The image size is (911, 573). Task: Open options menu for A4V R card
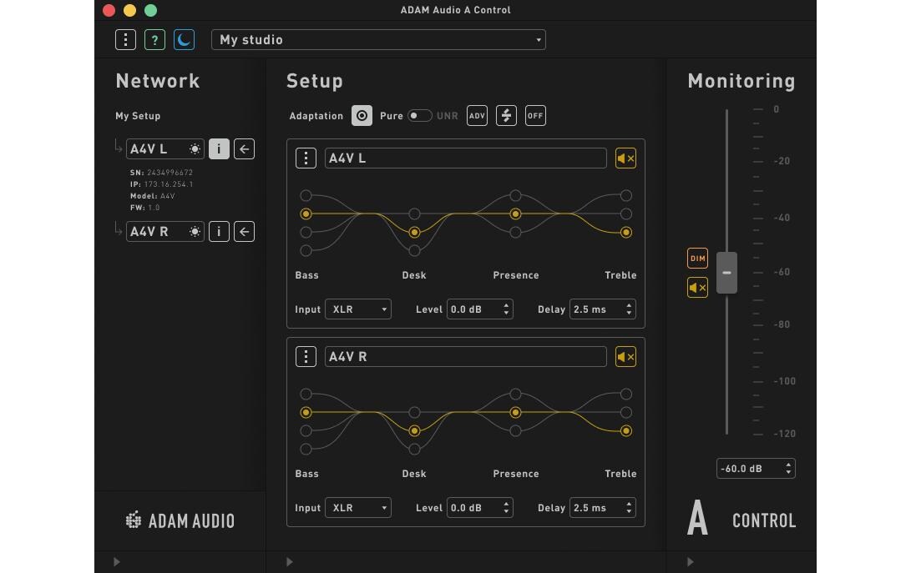pyautogui.click(x=306, y=356)
